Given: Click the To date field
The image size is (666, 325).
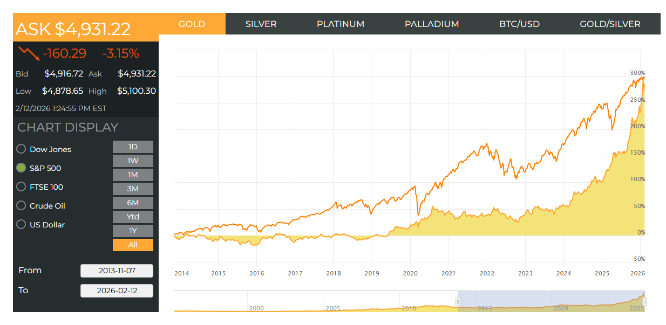Looking at the screenshot, I should (x=117, y=291).
